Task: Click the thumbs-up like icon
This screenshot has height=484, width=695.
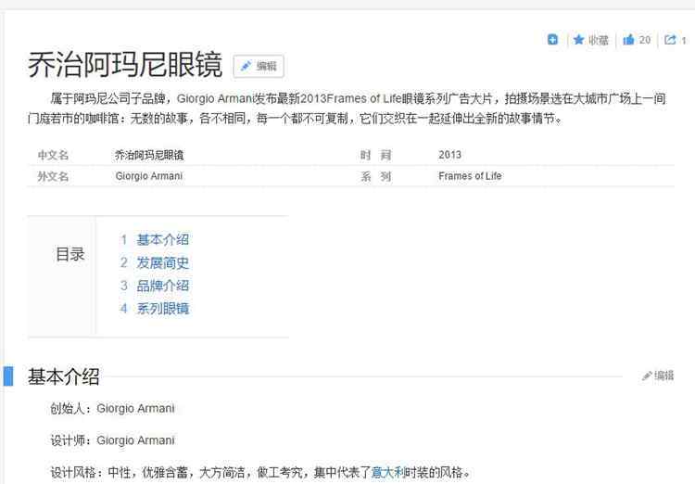Action: pos(628,40)
